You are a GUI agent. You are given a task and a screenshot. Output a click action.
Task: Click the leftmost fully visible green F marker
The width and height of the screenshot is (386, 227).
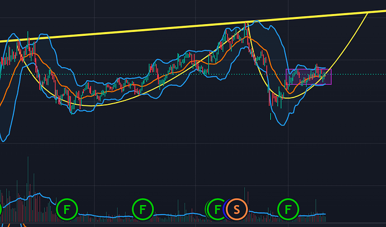(67, 210)
